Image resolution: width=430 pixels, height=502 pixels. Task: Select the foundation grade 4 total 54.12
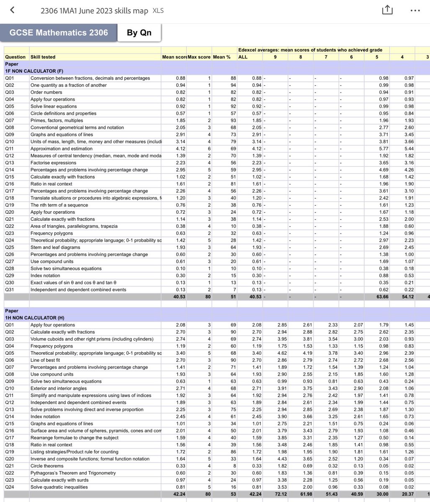click(x=402, y=297)
